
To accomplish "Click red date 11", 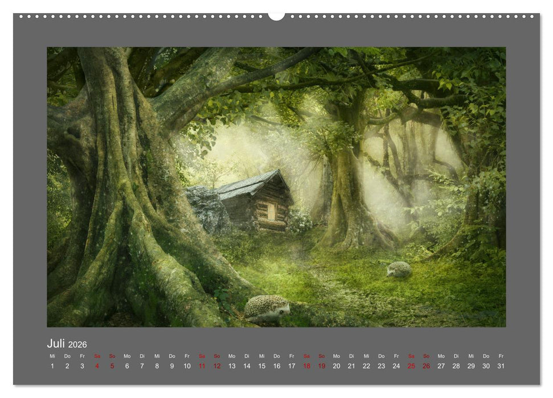I will 202,366.
